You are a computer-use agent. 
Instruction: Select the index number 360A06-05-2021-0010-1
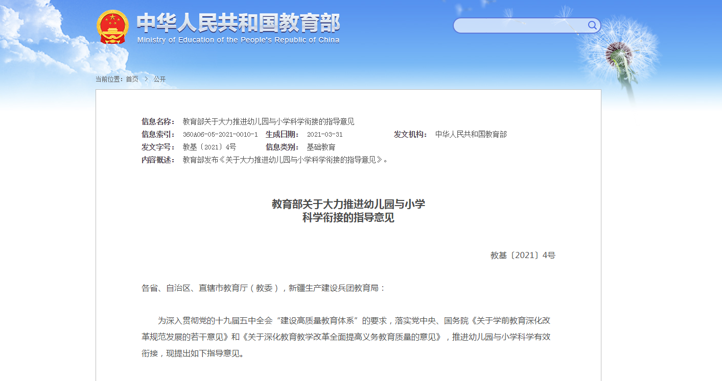[x=220, y=135]
